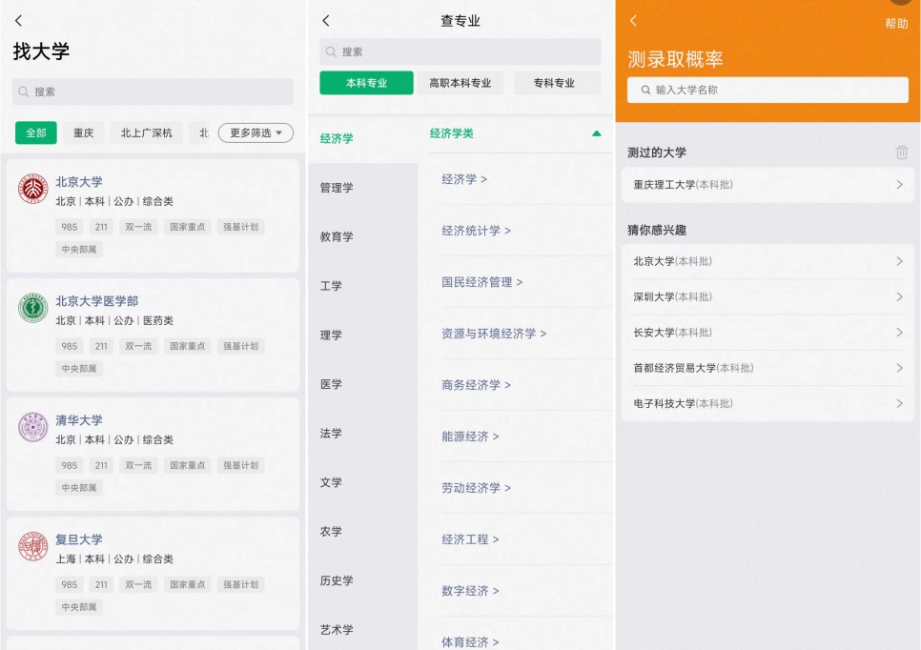Image resolution: width=921 pixels, height=650 pixels.
Task: Open 北京大学 via its logo
Action: (x=32, y=189)
